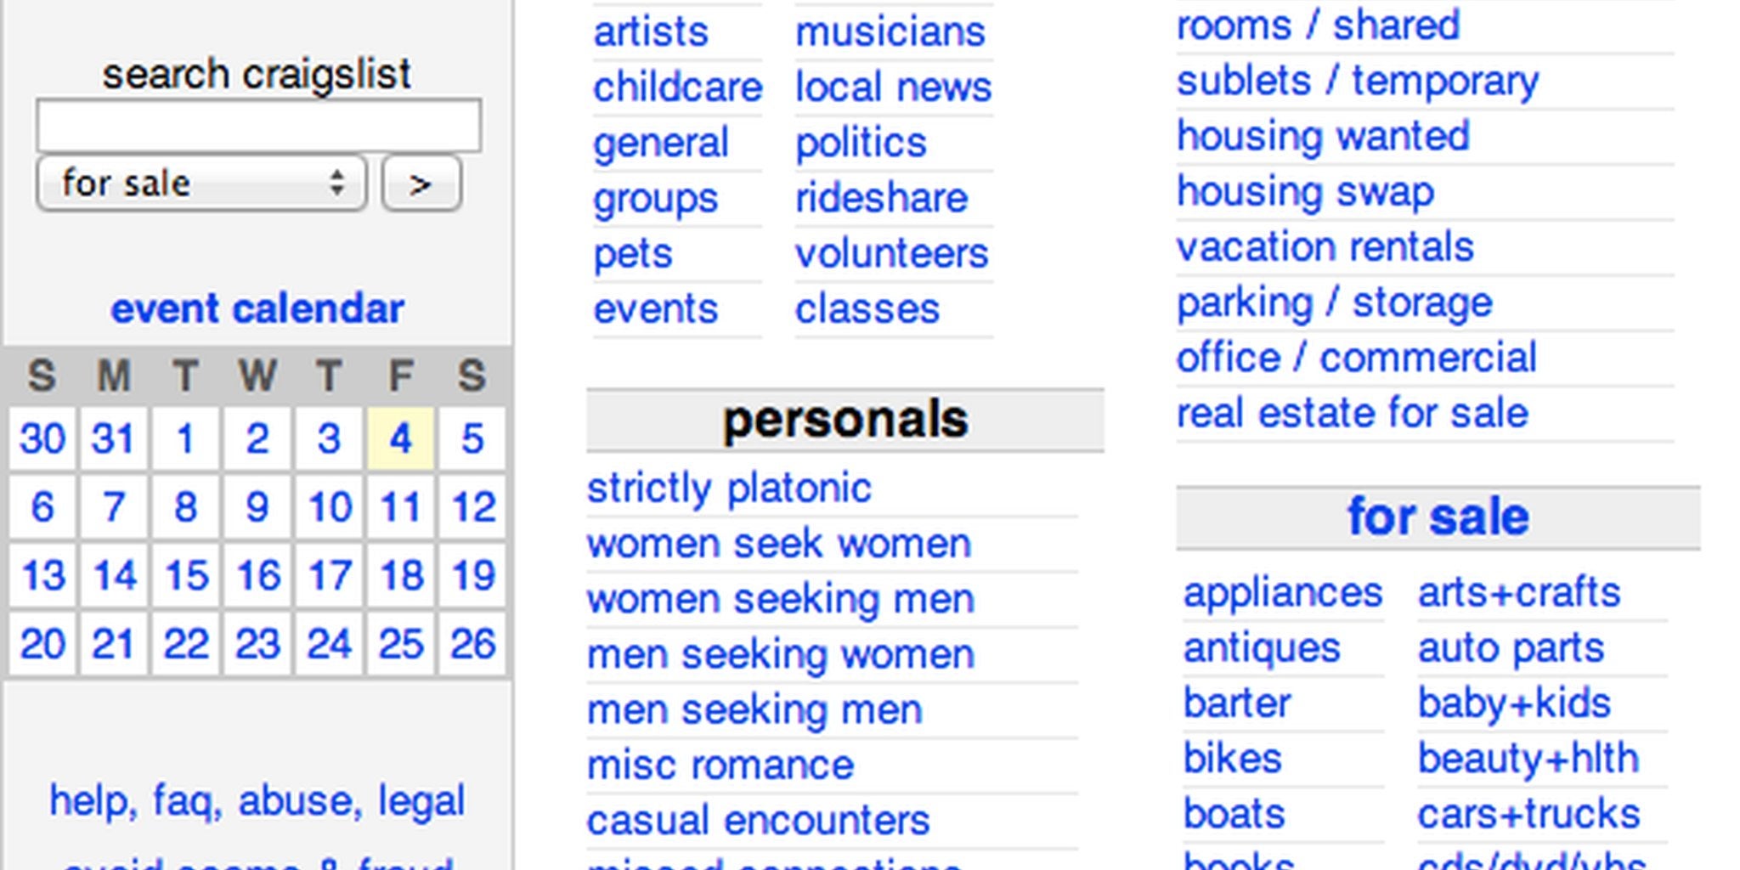Open the childcare listings

677,86
